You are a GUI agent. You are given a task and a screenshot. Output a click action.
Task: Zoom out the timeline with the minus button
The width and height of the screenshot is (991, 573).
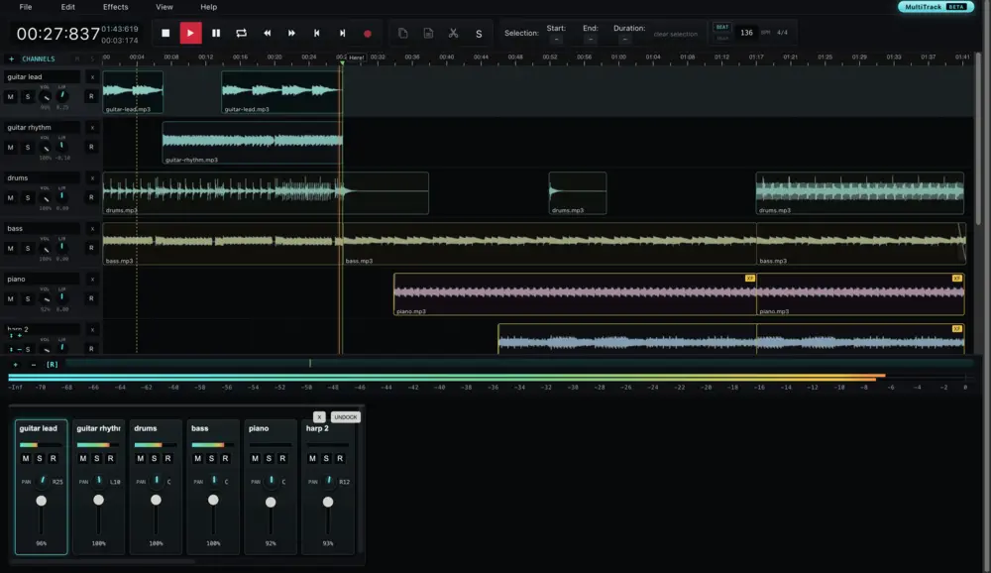(x=34, y=364)
